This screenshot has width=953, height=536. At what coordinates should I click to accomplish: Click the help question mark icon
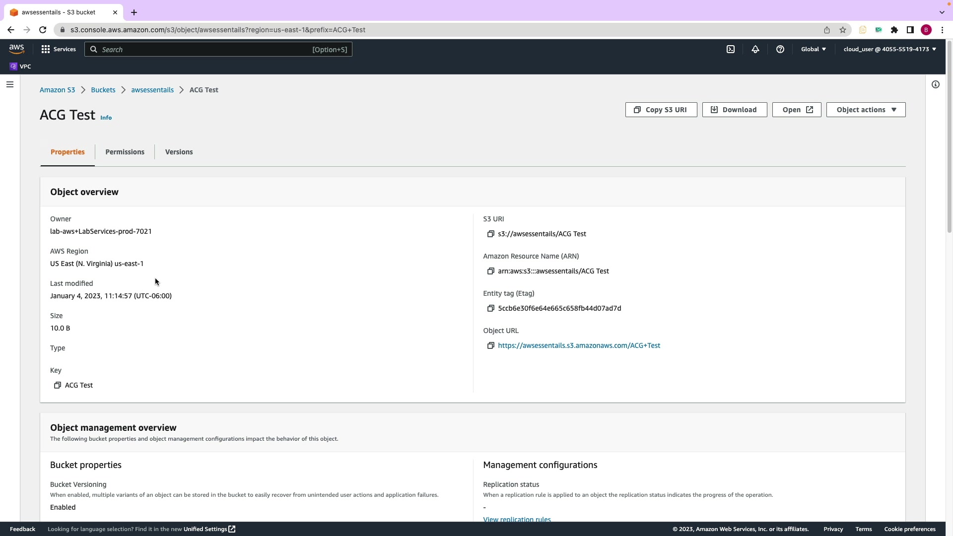(x=780, y=49)
